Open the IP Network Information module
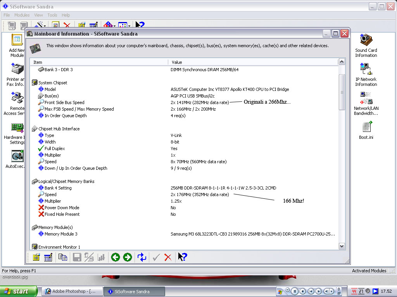This screenshot has width=397, height=297. click(366, 75)
